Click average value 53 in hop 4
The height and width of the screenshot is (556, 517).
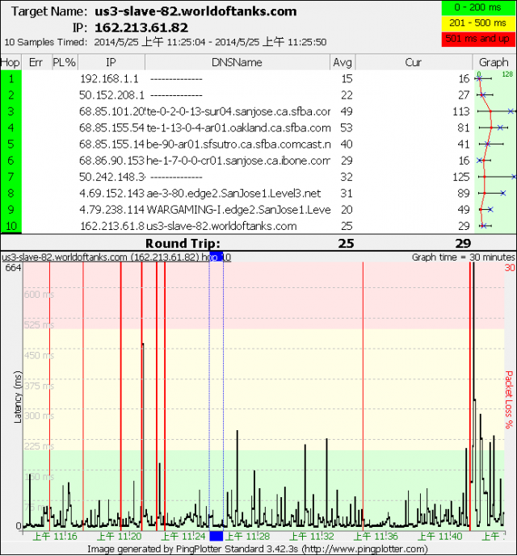click(x=347, y=128)
